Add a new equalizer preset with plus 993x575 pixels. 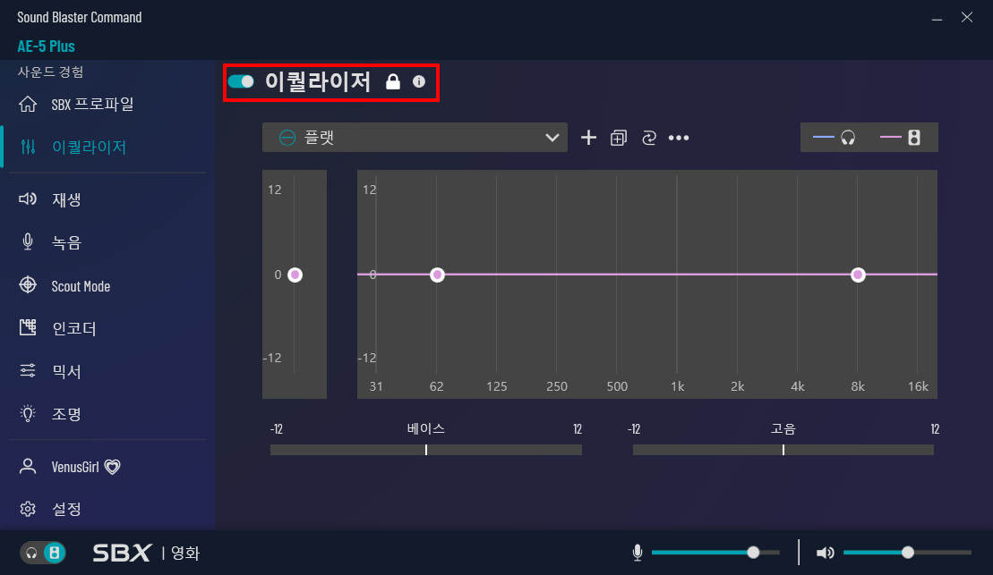coord(588,137)
